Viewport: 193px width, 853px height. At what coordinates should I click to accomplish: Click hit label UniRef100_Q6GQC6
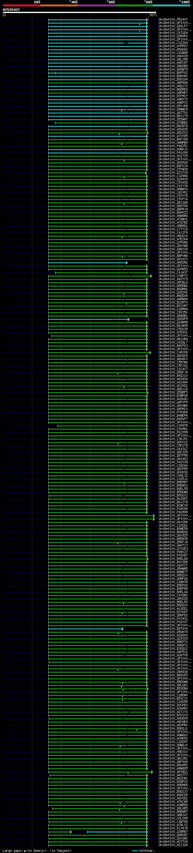pyautogui.click(x=173, y=356)
